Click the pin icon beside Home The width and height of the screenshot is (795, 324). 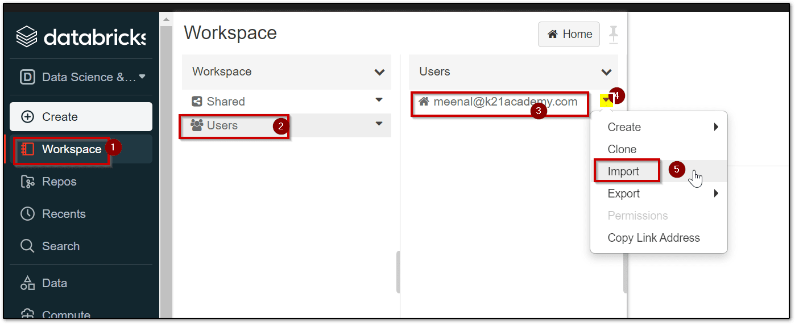pos(613,35)
